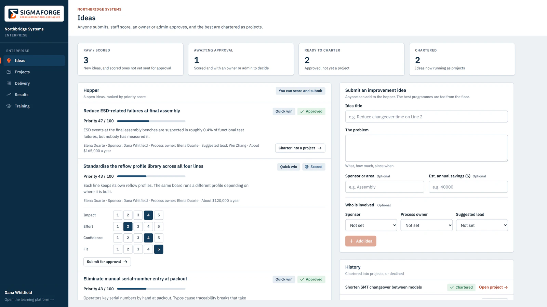Click the Awaiting Approval summary card
This screenshot has height=307, width=547.
pyautogui.click(x=241, y=59)
